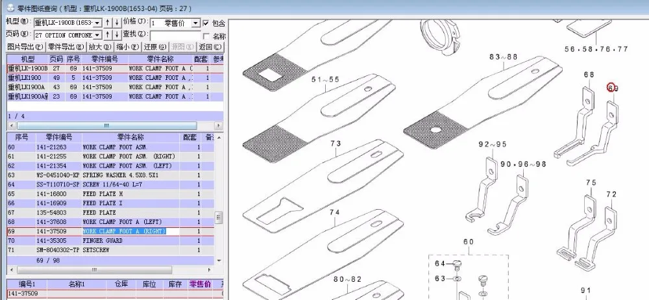Go to previous page with 页码 up arrow

point(107,35)
